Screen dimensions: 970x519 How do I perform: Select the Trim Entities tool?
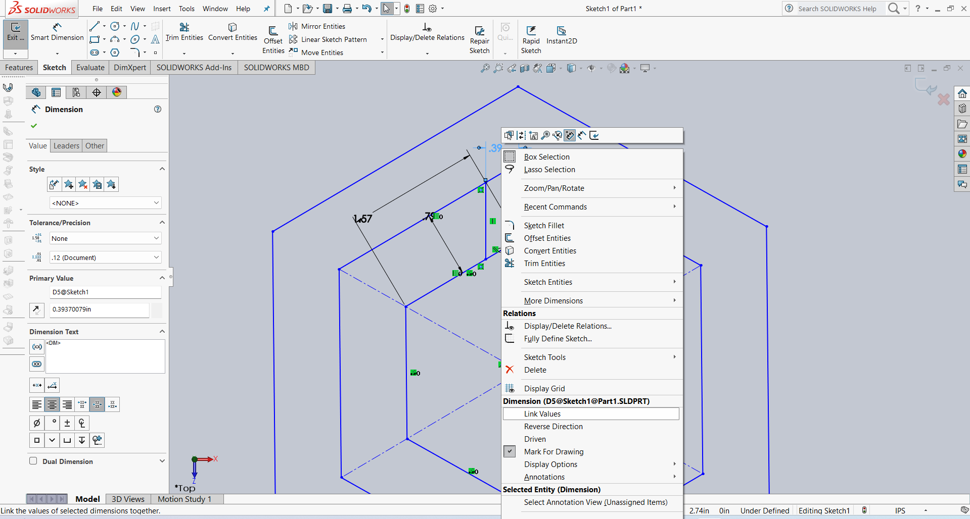(184, 32)
